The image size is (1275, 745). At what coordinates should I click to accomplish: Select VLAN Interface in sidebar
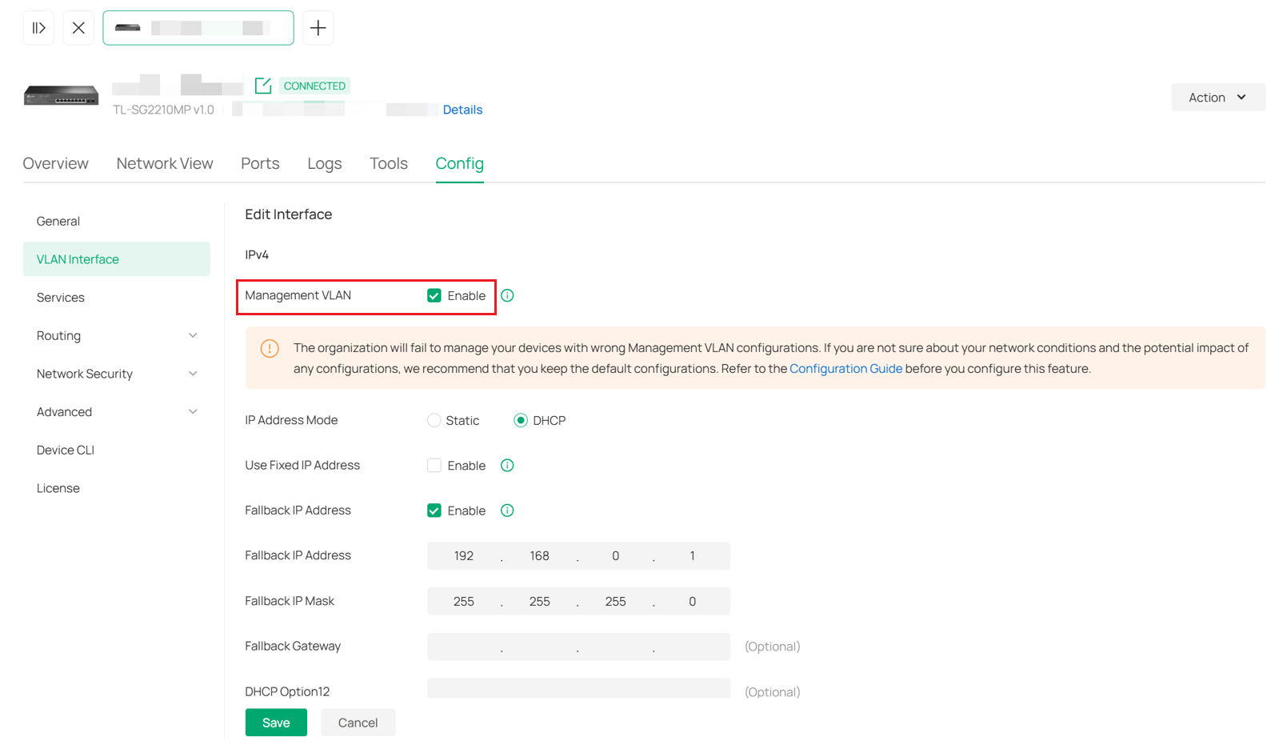coord(117,259)
